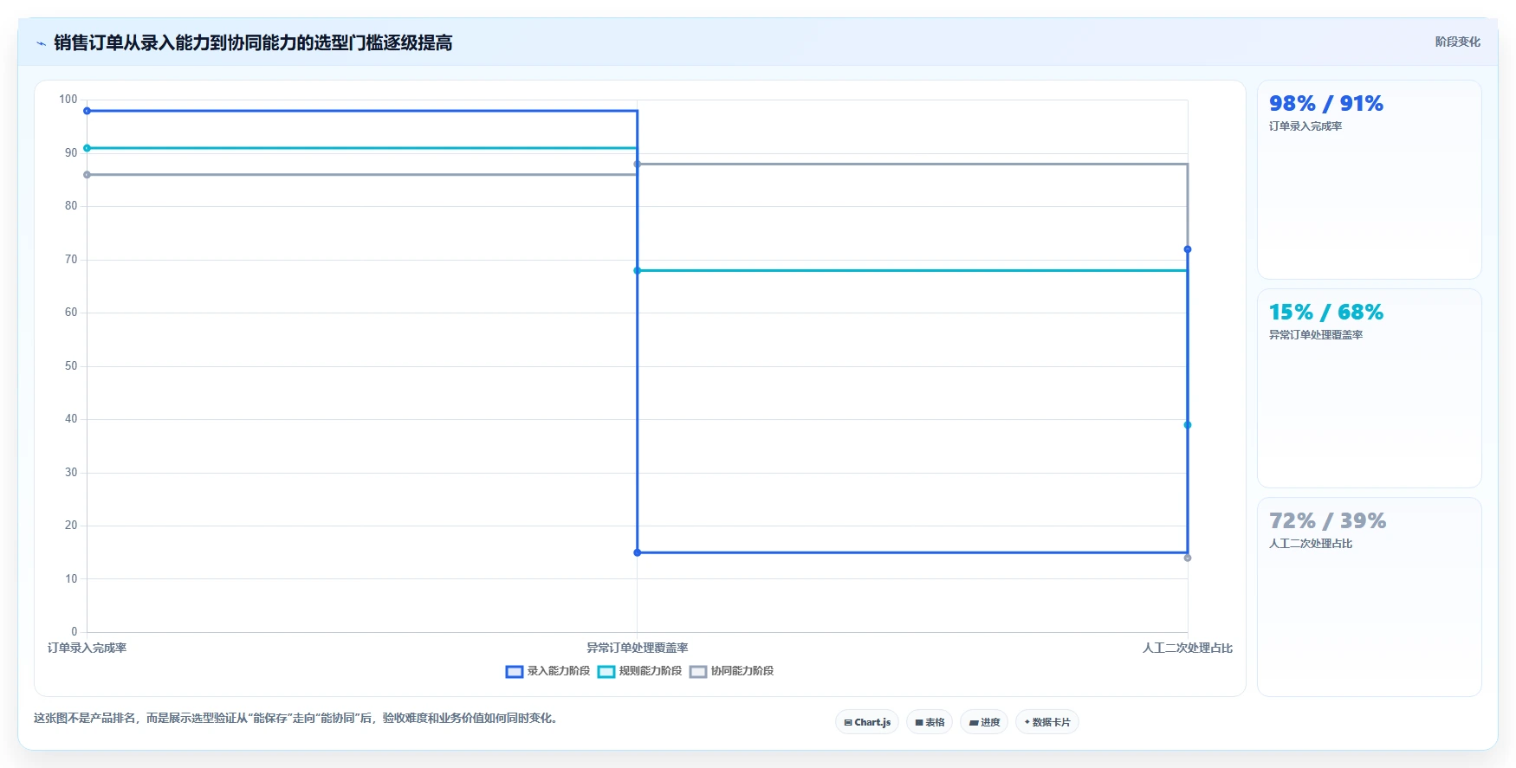Click the 阶段变化 label in the header
Viewport: 1516px width, 768px height.
(x=1457, y=42)
